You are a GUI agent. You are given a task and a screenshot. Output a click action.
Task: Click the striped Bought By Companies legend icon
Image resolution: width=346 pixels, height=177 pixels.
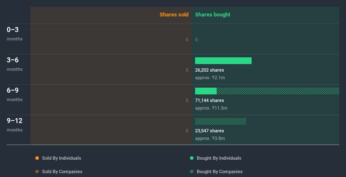[x=192, y=172]
